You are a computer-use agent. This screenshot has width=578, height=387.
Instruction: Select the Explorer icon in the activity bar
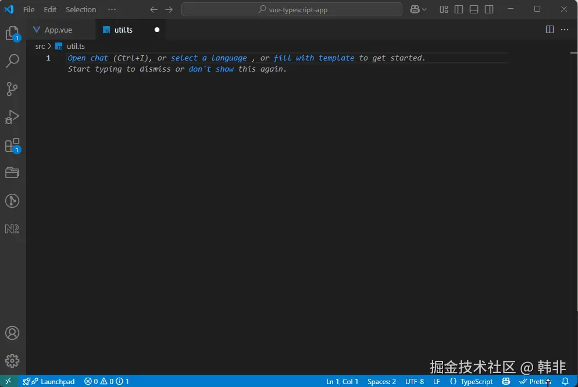13,33
